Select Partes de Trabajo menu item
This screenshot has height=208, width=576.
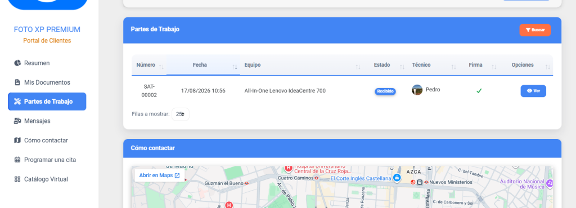[x=47, y=101]
